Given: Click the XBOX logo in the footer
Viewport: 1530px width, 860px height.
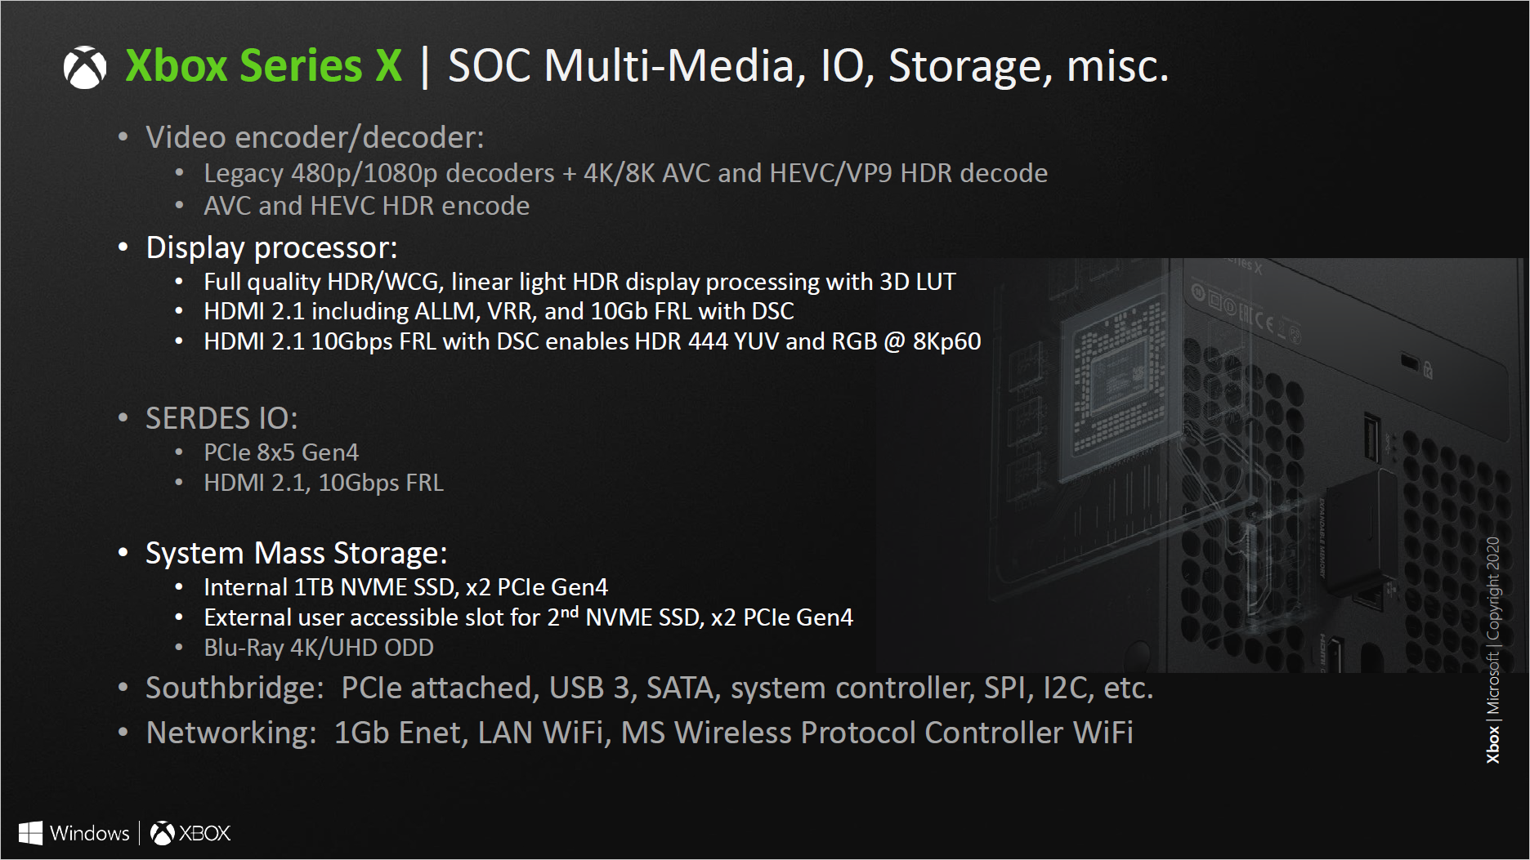Looking at the screenshot, I should [x=191, y=833].
